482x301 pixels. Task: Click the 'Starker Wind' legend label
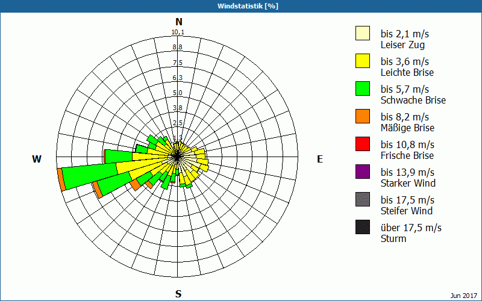[408, 183]
